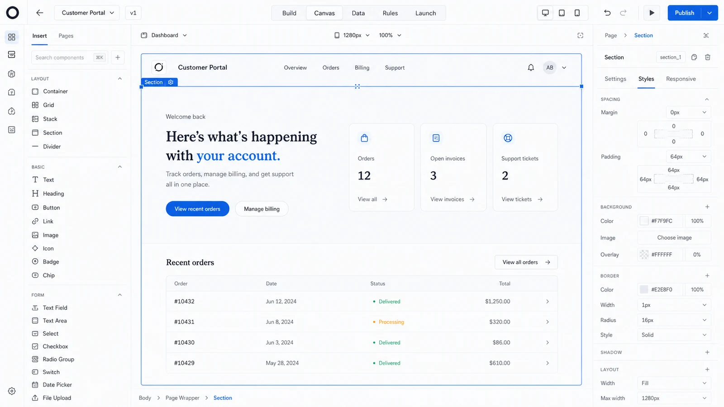Image resolution: width=724 pixels, height=407 pixels.
Task: Switch to tablet preview device icon
Action: click(x=562, y=13)
